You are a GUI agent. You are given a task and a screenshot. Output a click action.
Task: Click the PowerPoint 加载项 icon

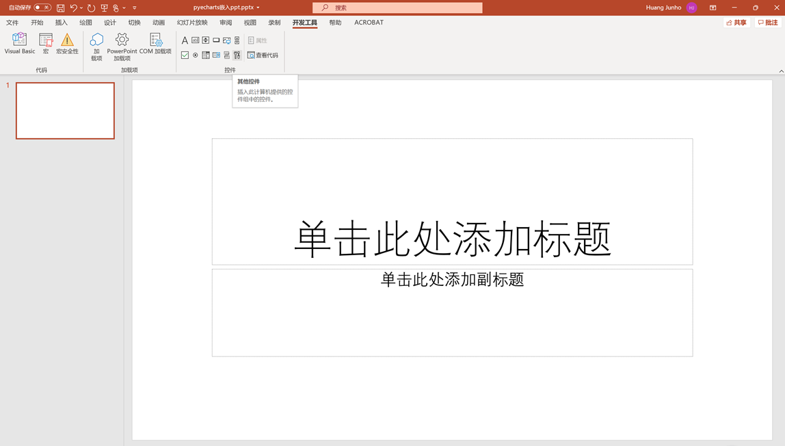[x=121, y=46]
